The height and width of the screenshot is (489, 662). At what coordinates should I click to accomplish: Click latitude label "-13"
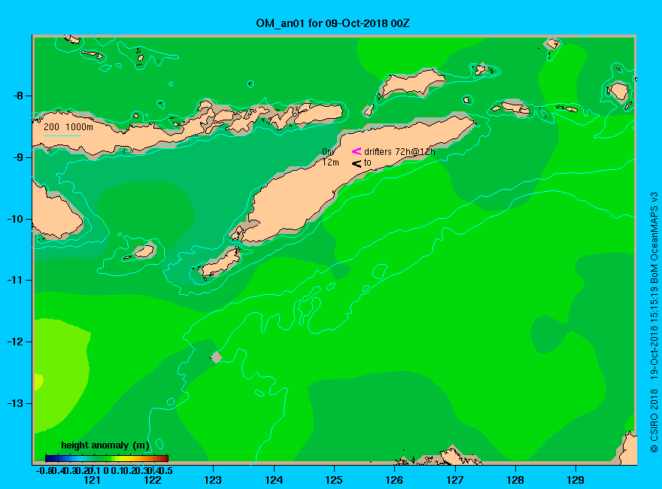click(x=15, y=403)
